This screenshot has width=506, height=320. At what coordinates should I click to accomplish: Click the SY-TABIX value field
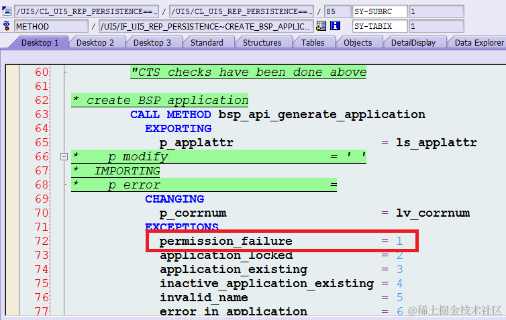tap(436, 26)
